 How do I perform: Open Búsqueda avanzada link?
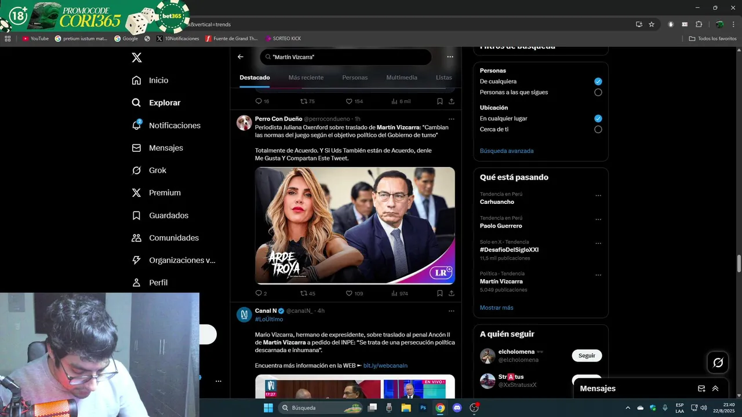507,151
